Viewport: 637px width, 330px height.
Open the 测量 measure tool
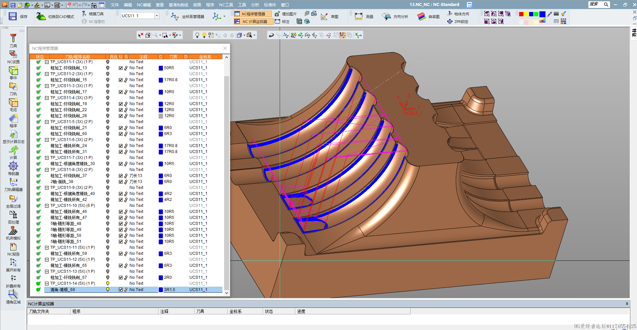click(364, 17)
